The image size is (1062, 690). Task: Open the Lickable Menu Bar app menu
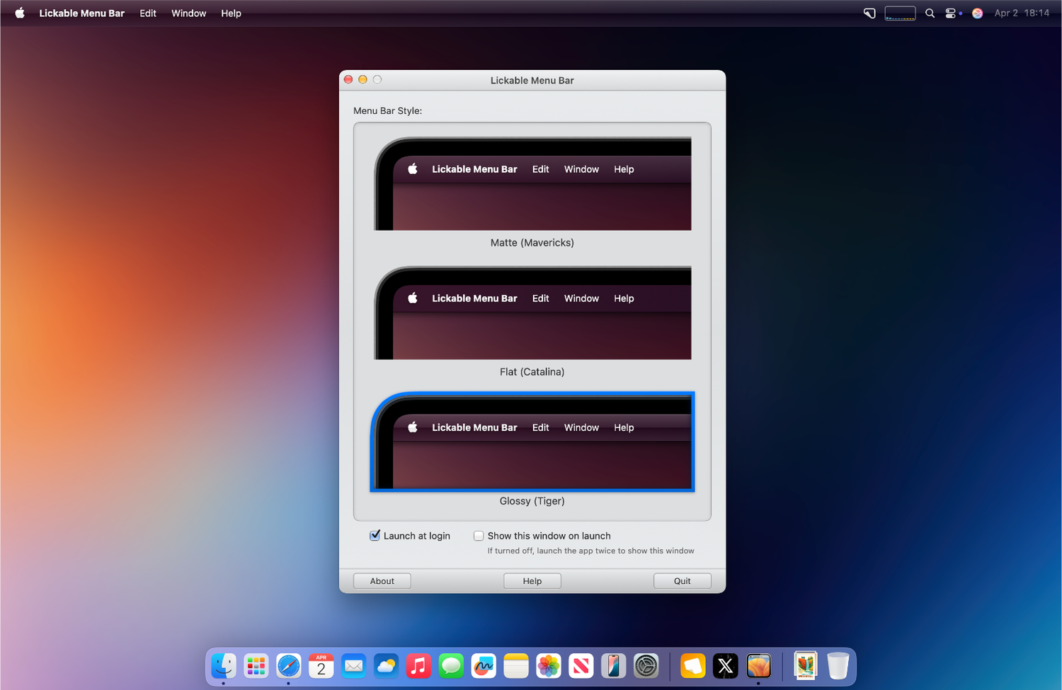click(x=81, y=13)
